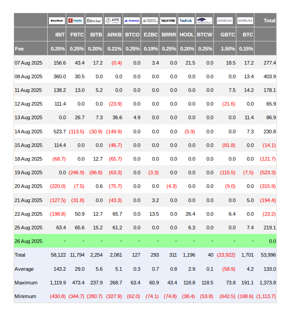The height and width of the screenshot is (309, 289).
Task: Click the BlackRock logo in the header
Action: (57, 20)
